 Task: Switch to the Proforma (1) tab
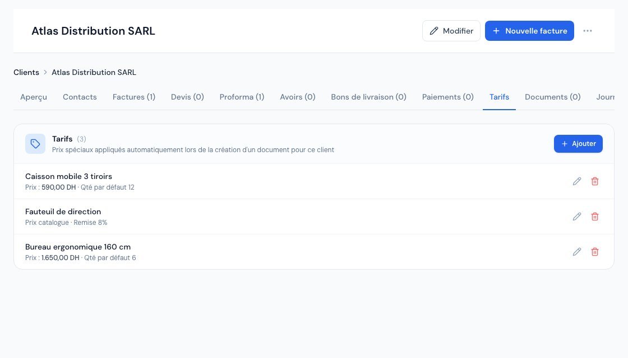(x=242, y=97)
